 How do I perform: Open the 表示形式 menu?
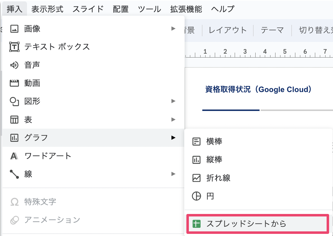coord(47,9)
